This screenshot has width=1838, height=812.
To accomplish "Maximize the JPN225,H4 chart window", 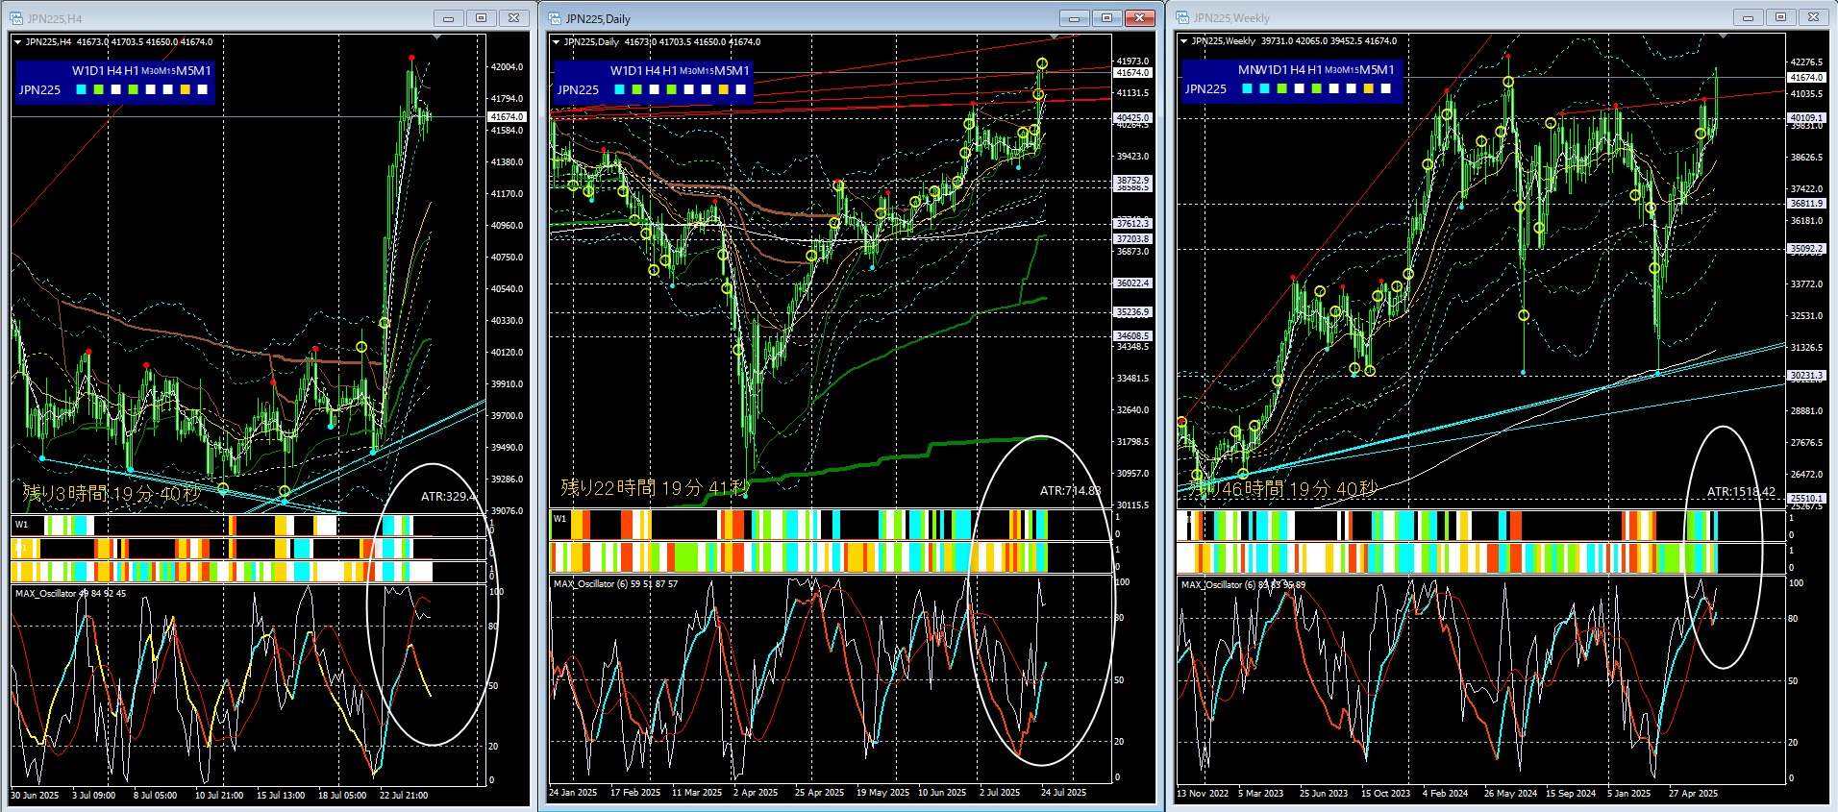I will [x=481, y=18].
